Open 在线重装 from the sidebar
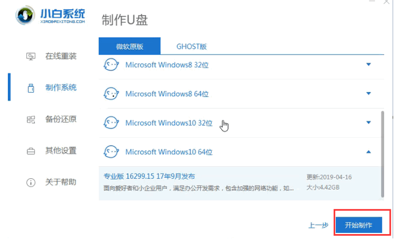Screen dimensions: 398x242 pos(60,57)
